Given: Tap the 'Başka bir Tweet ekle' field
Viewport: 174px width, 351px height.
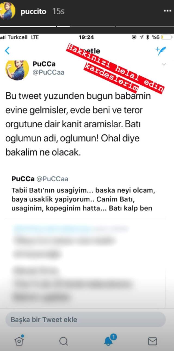Looking at the screenshot, I should (x=85, y=320).
